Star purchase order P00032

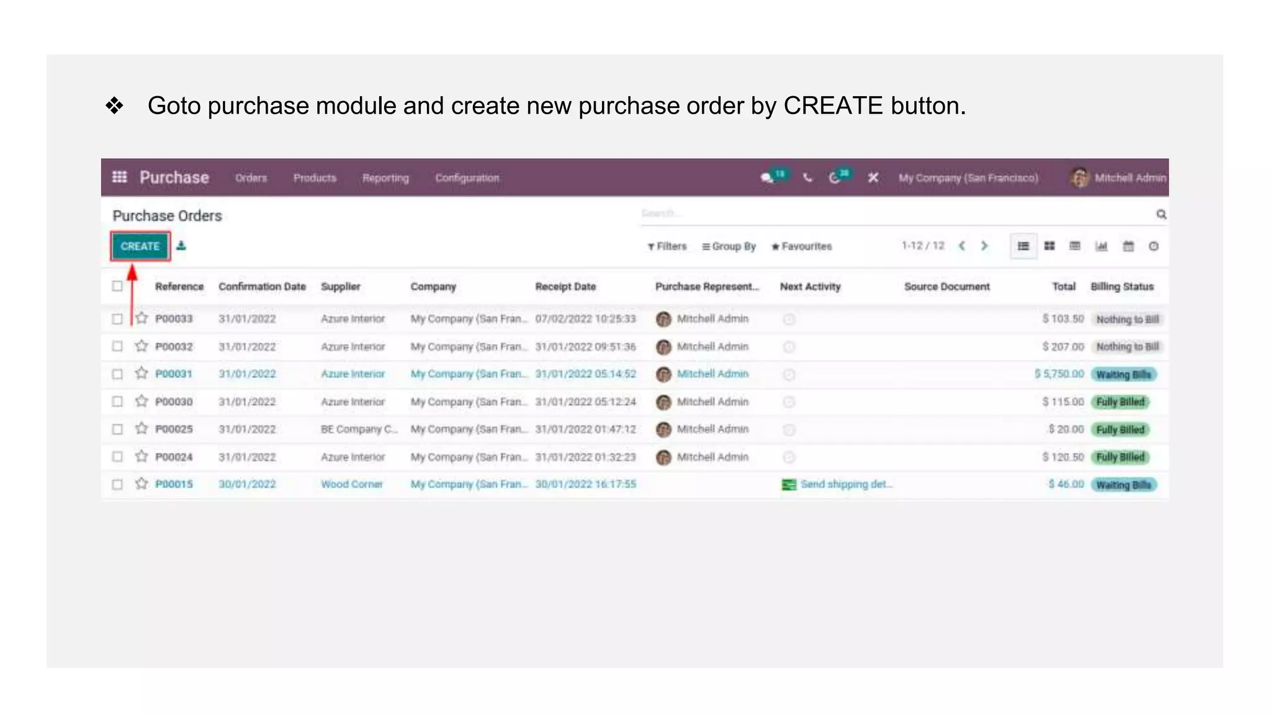coord(141,346)
